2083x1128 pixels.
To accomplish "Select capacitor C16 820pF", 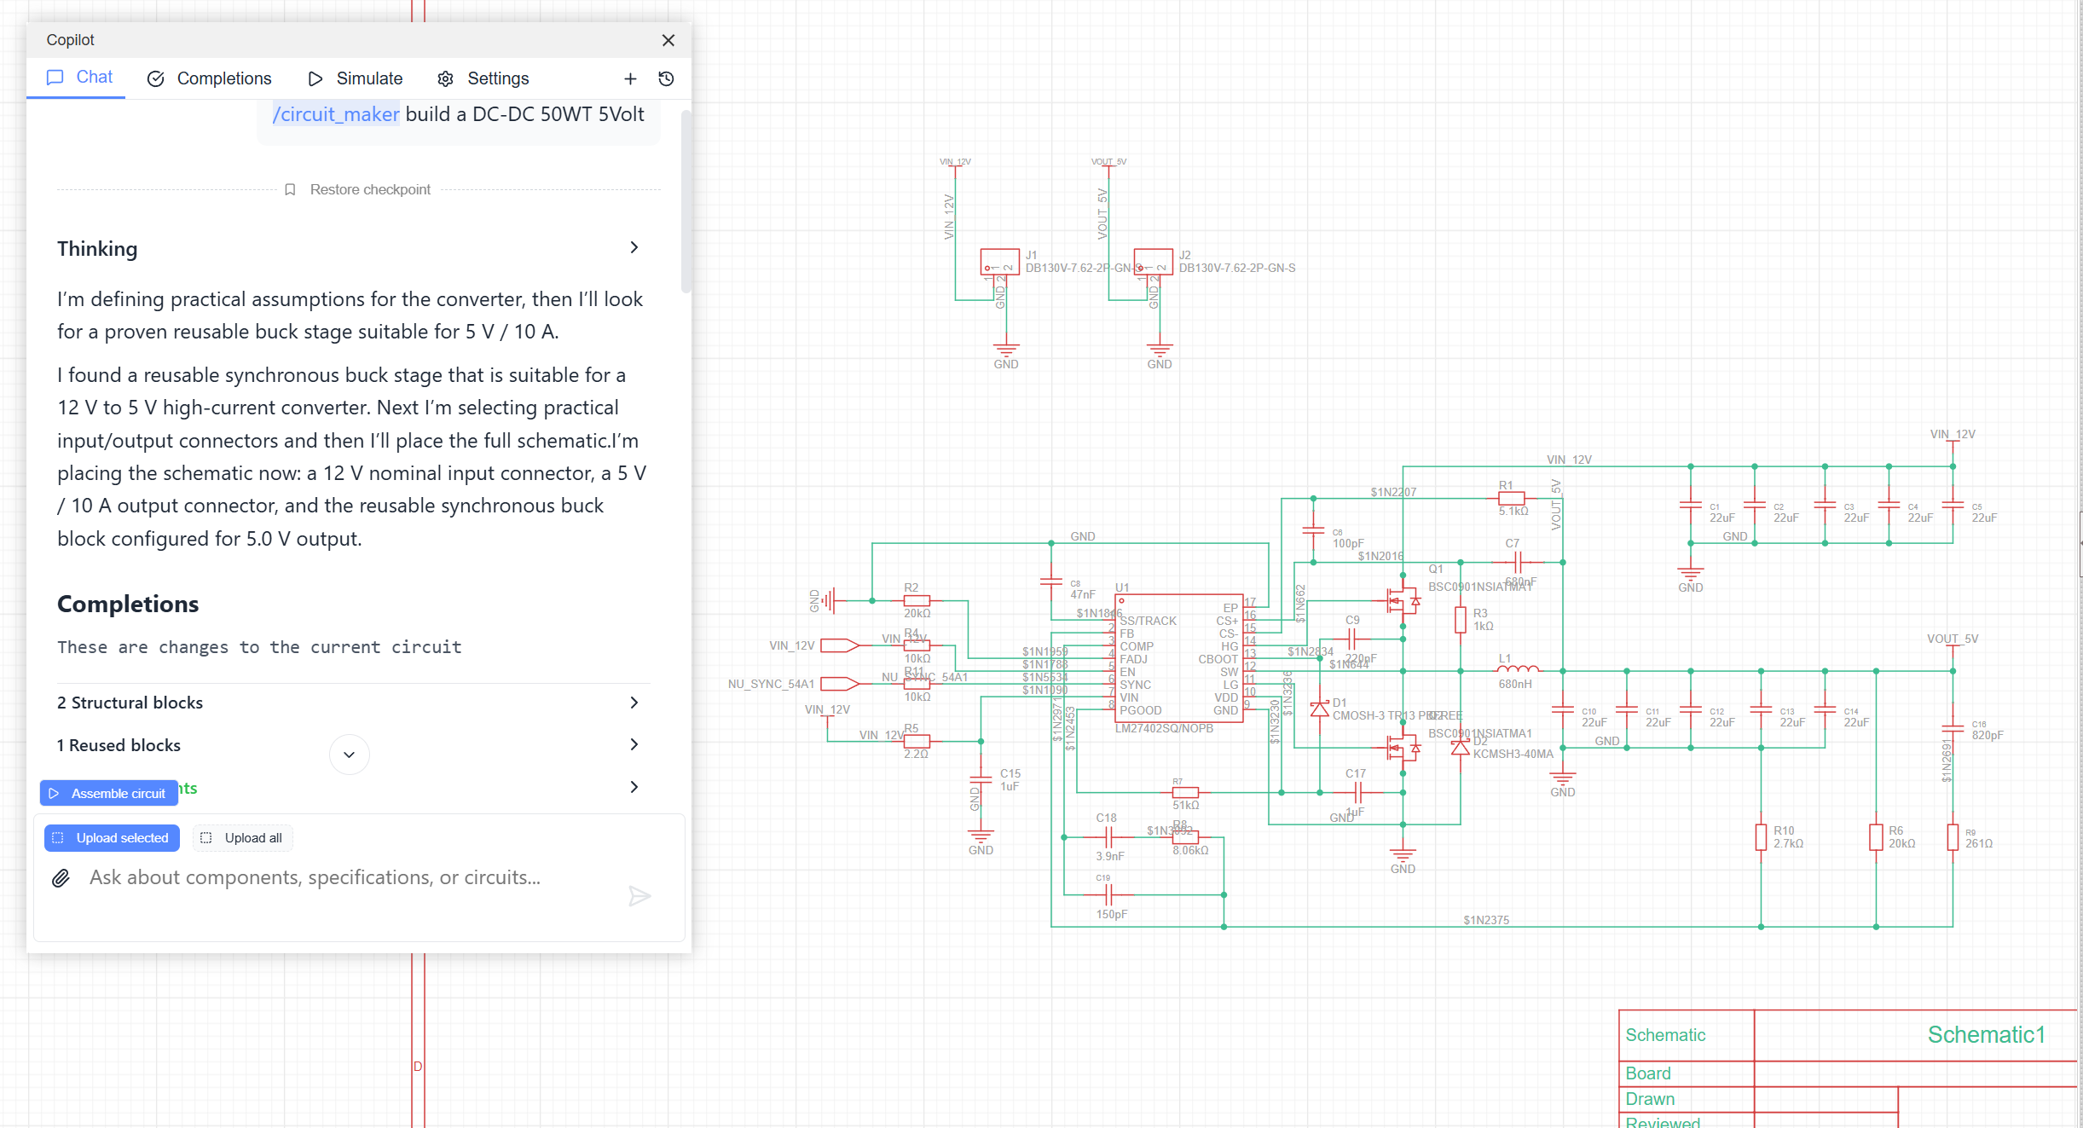I will click(x=1953, y=729).
